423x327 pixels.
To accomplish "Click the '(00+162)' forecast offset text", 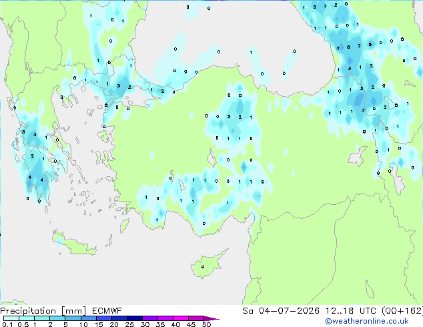I will 402,311.
